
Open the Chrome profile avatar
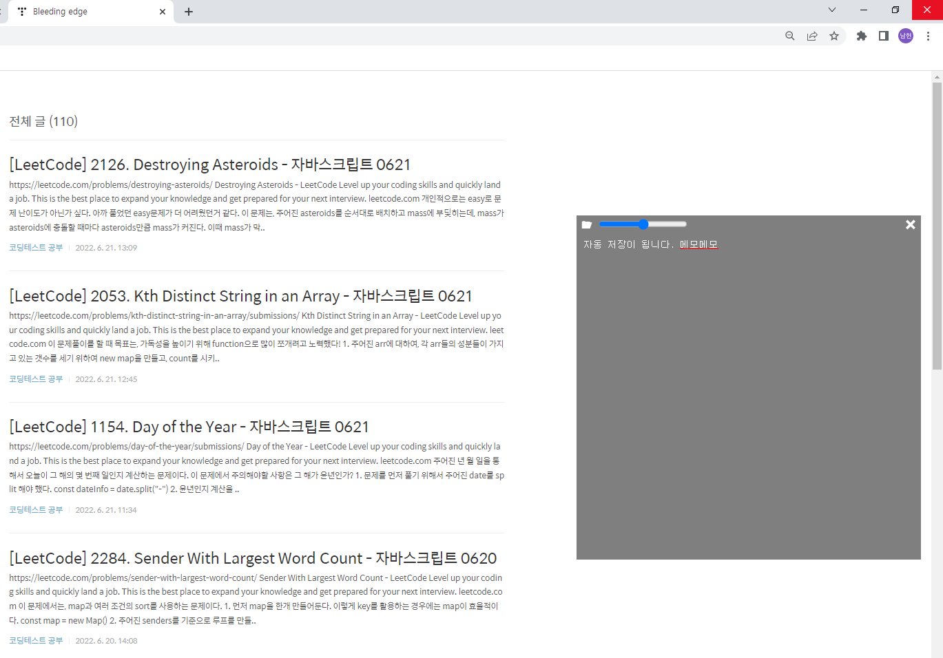906,36
